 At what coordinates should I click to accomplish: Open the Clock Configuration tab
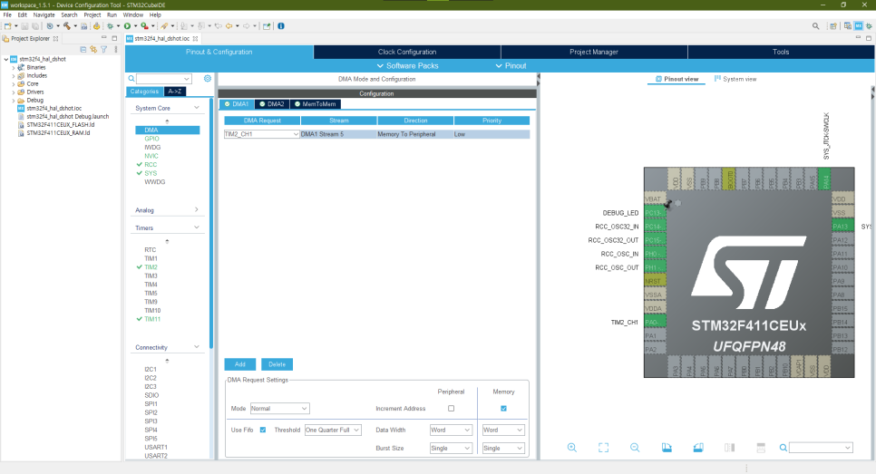coord(406,52)
